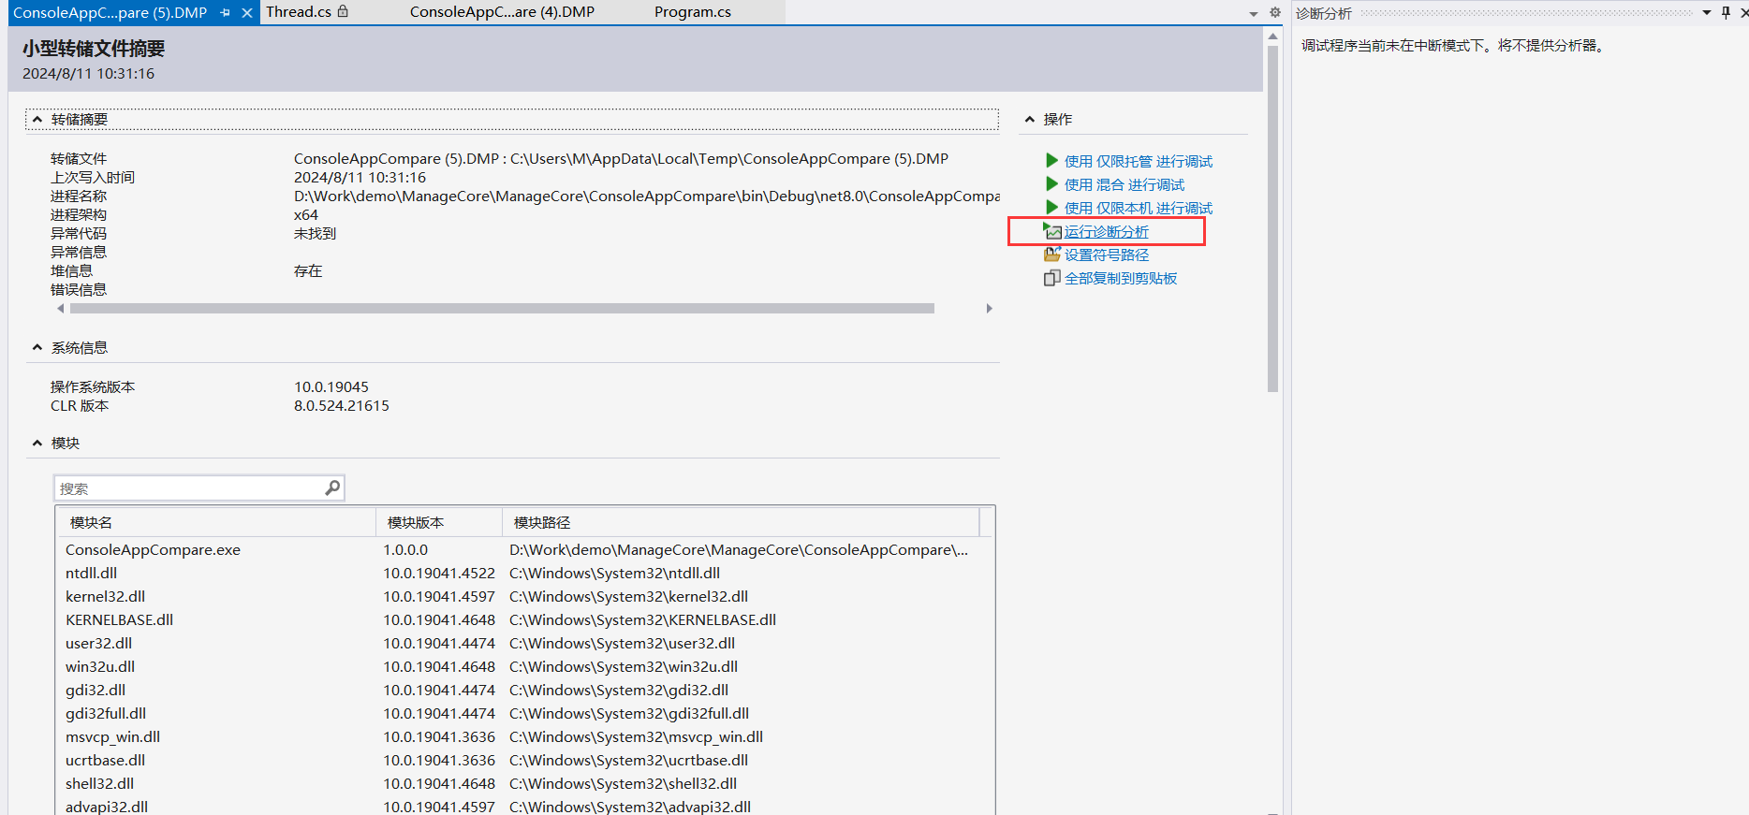
Task: Click the copy icon beside 全部复制到剪贴板
Action: click(1052, 278)
